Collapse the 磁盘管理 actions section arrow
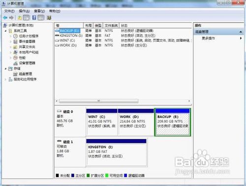 click(x=241, y=32)
